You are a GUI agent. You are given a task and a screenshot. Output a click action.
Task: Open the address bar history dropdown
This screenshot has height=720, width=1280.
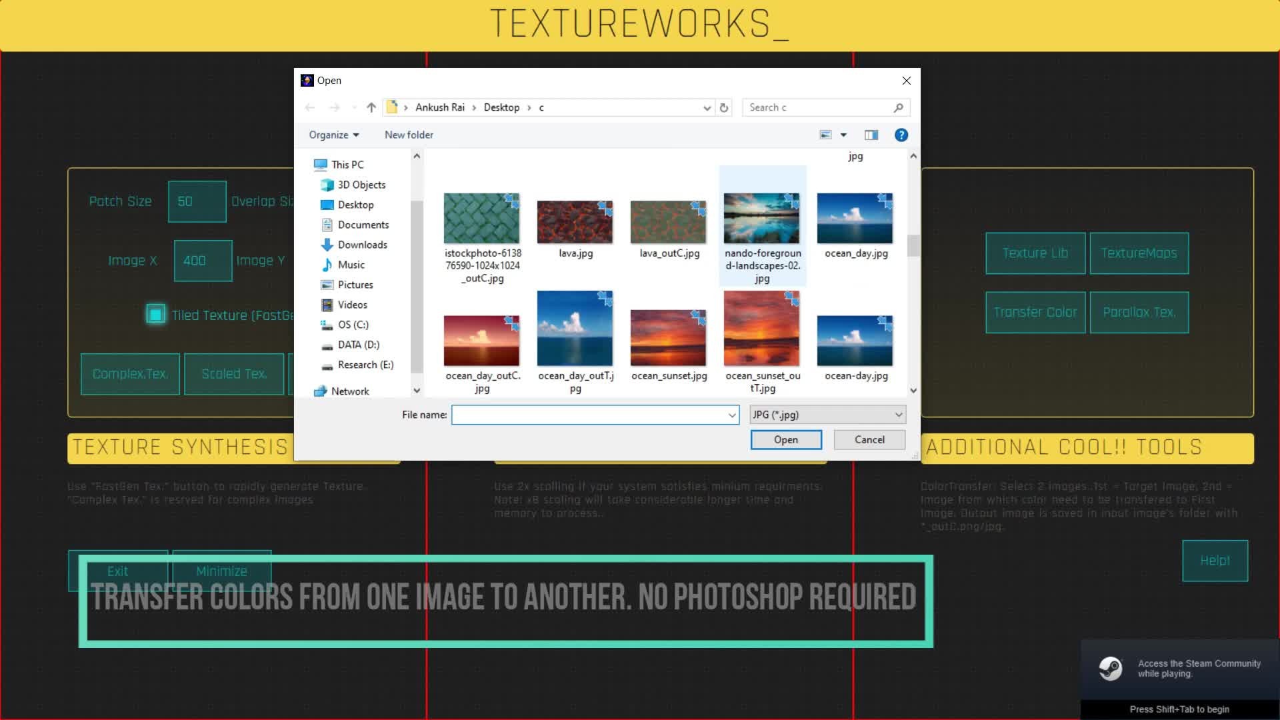(x=707, y=107)
